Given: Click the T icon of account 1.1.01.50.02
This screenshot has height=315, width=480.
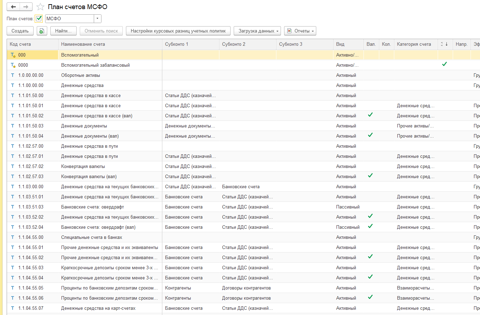Looking at the screenshot, I should pos(13,116).
